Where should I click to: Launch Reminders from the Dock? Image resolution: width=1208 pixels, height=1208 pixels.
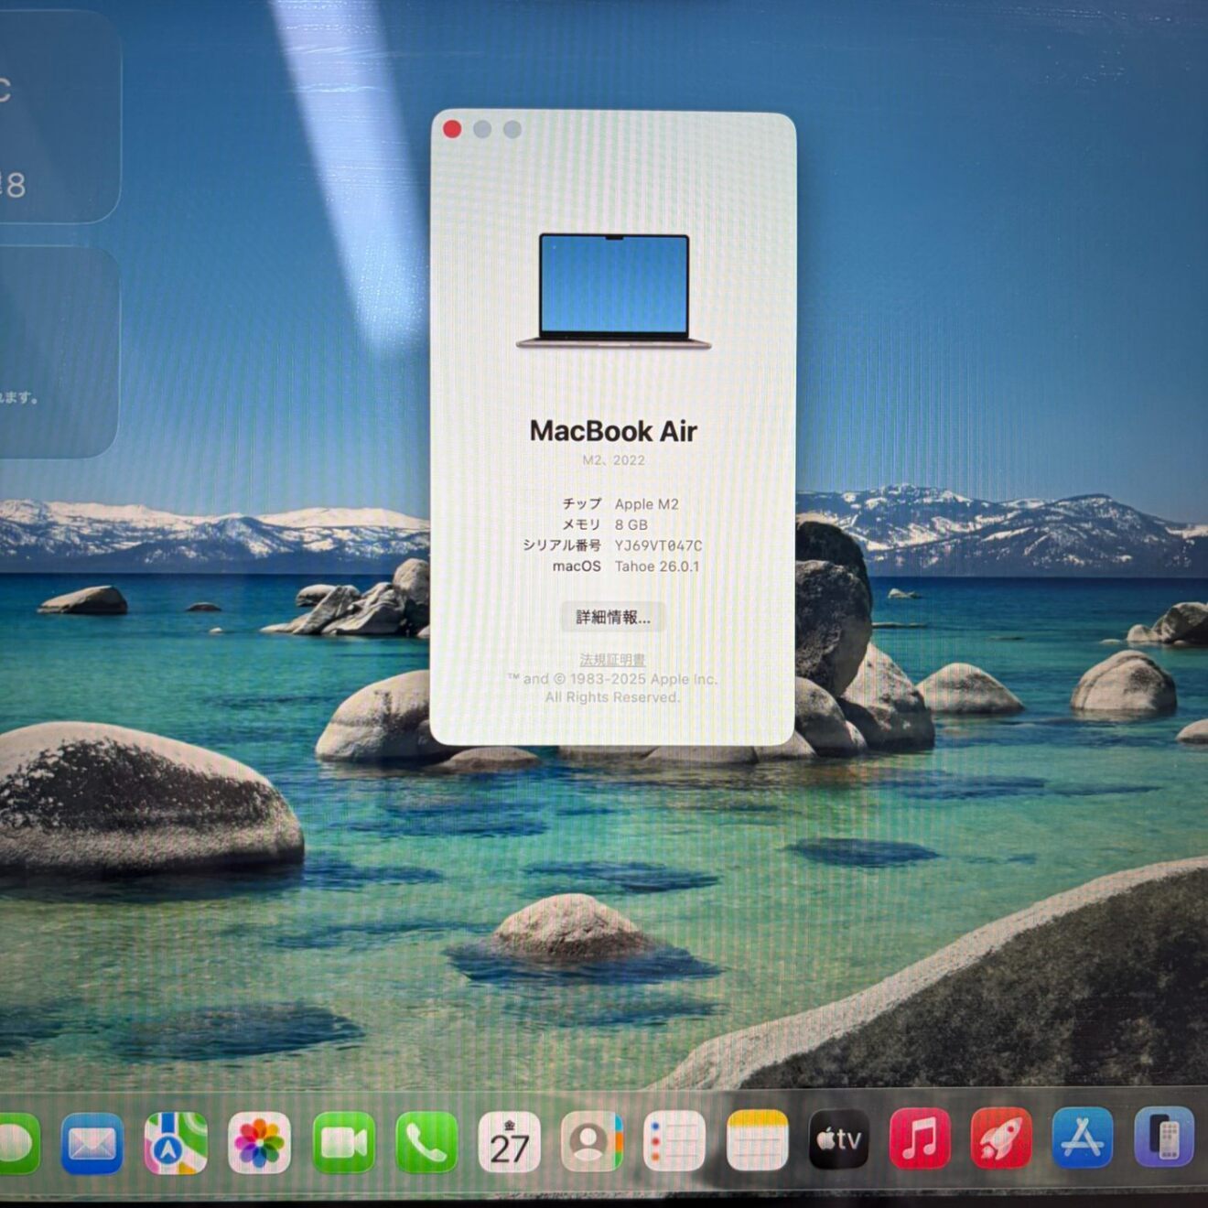(674, 1140)
